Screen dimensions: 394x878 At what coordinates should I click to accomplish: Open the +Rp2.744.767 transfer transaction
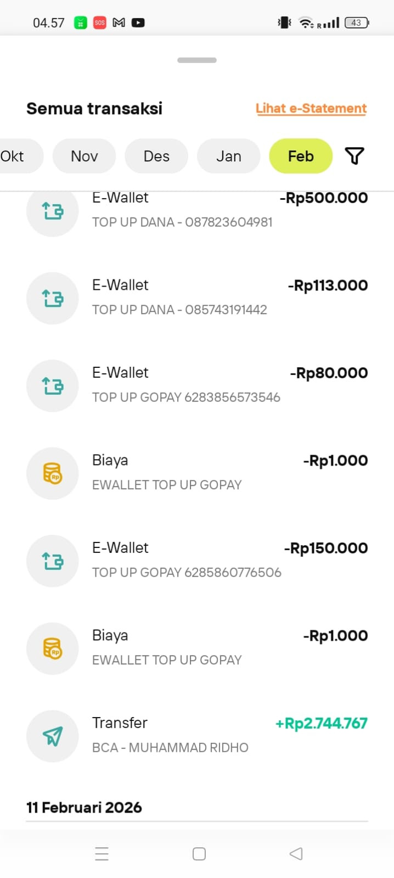tap(197, 736)
